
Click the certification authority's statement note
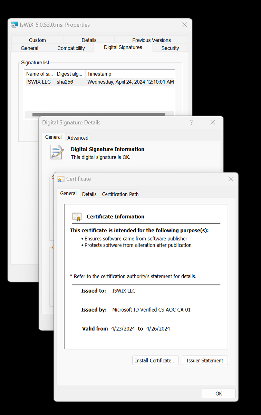click(133, 276)
